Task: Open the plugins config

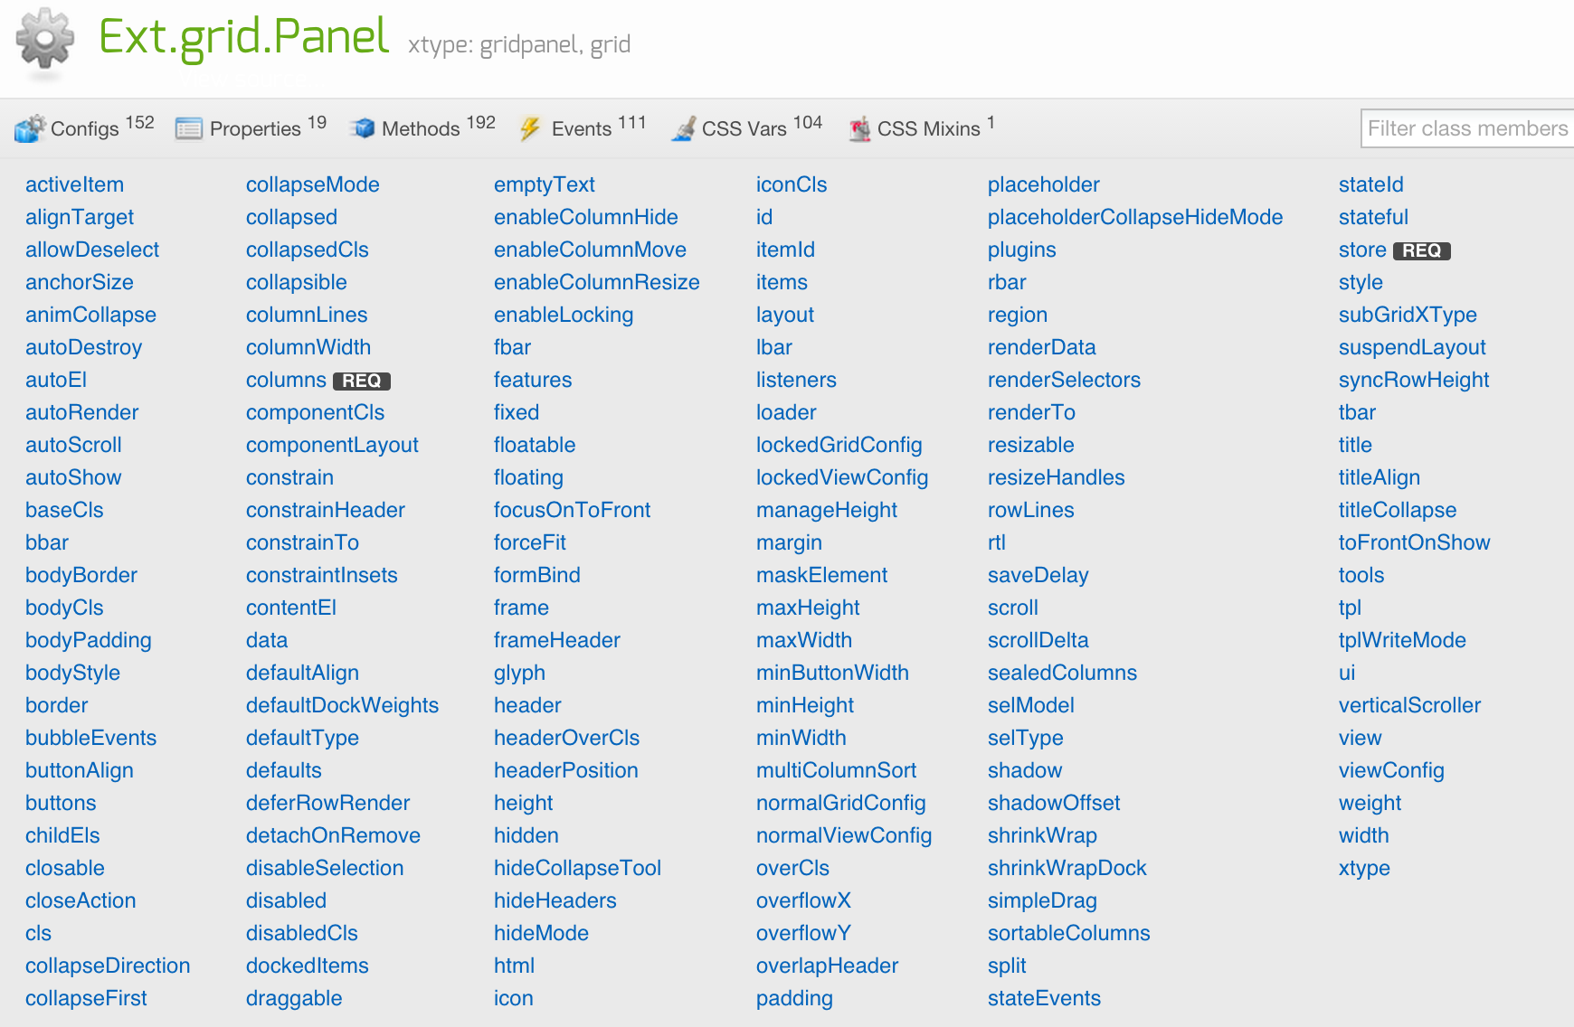Action: (x=1021, y=250)
